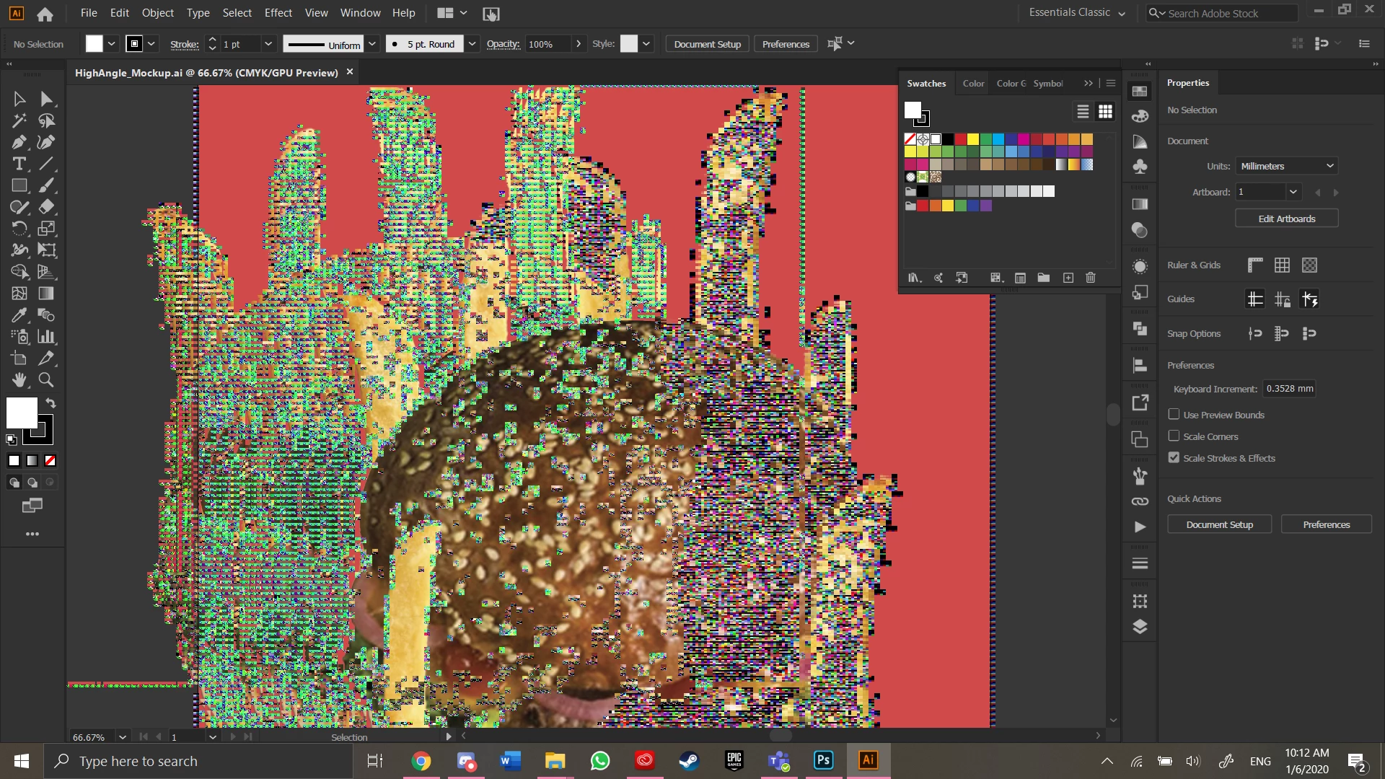Open the Units Millimeters dropdown
Image resolution: width=1385 pixels, height=779 pixels.
pyautogui.click(x=1286, y=166)
